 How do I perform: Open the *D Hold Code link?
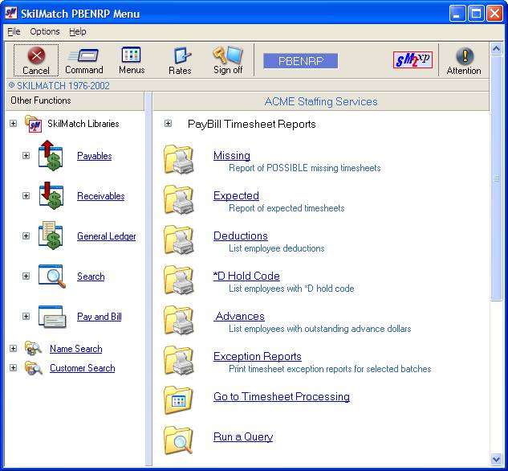(246, 276)
